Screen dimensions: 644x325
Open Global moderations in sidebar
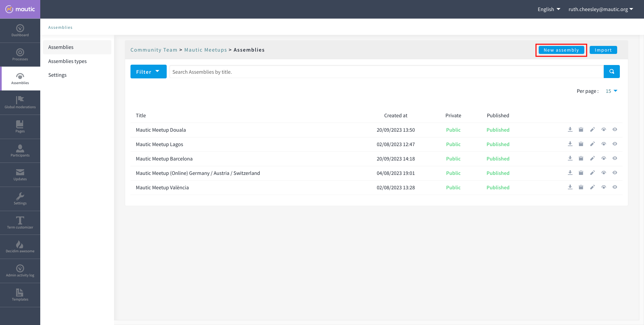20,103
